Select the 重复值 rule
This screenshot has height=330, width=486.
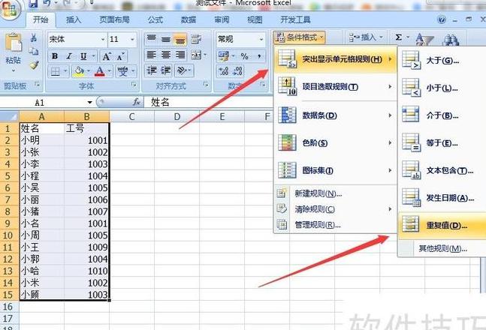coord(442,225)
